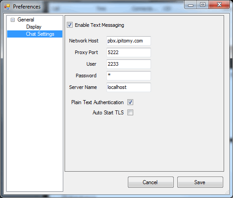Cancel the preferences changes
The height and width of the screenshot is (198, 233).
[x=151, y=182]
